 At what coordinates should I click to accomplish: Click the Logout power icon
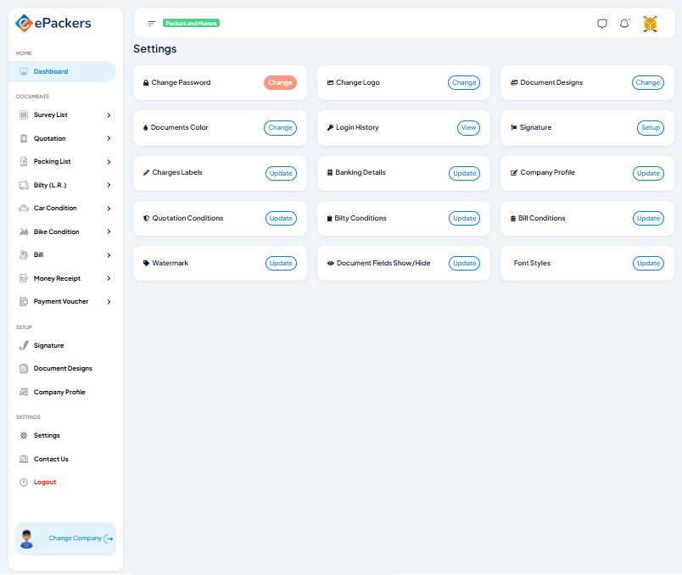(x=24, y=482)
